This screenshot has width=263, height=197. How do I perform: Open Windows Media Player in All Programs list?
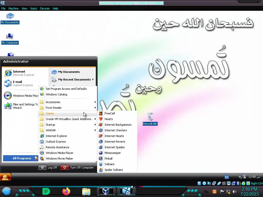coord(68,153)
